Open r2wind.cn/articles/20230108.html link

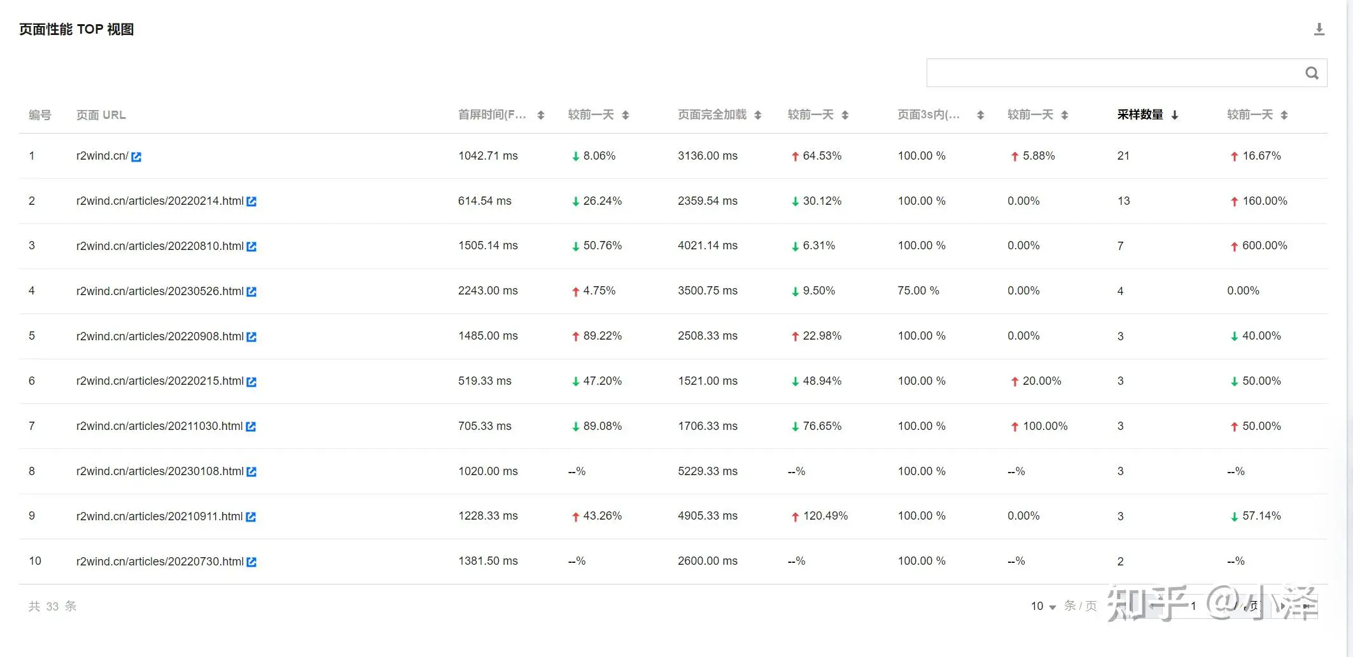tap(159, 471)
